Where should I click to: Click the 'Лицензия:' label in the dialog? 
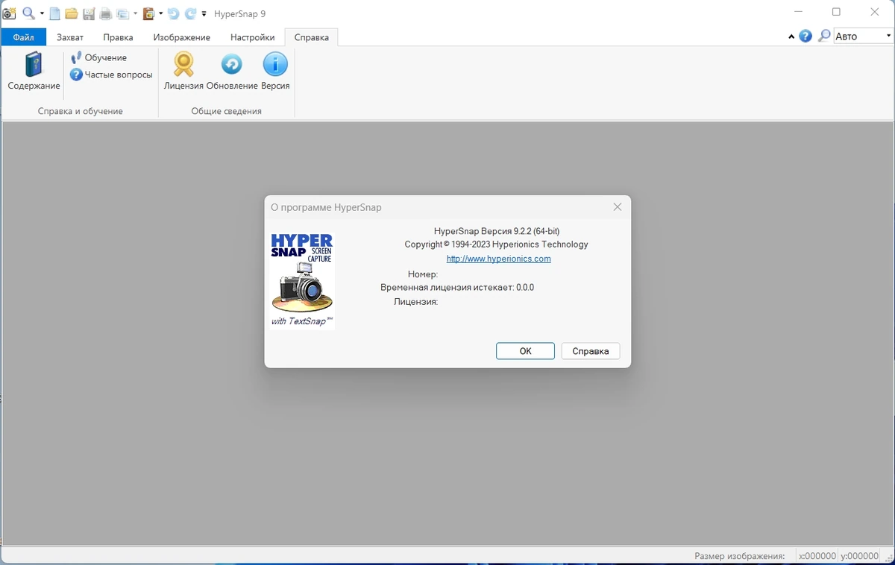click(x=415, y=302)
